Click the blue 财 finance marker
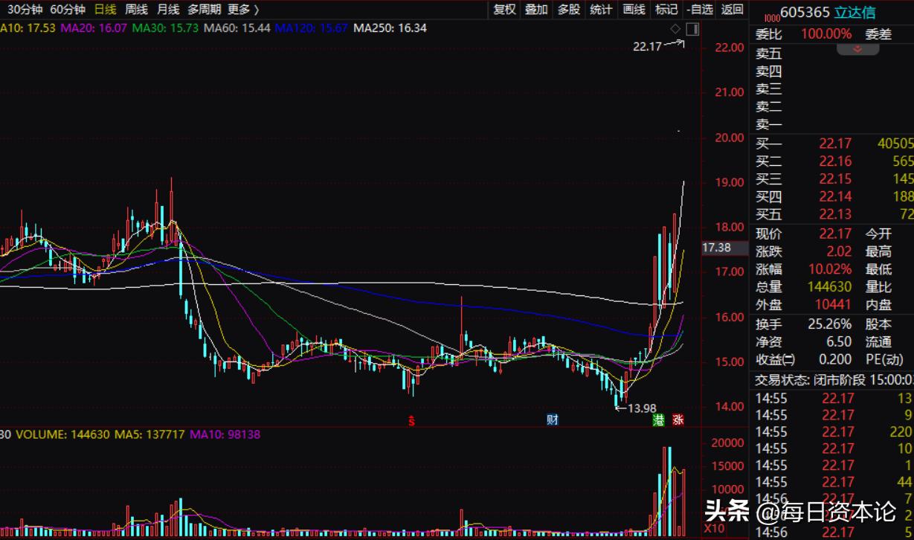 553,420
